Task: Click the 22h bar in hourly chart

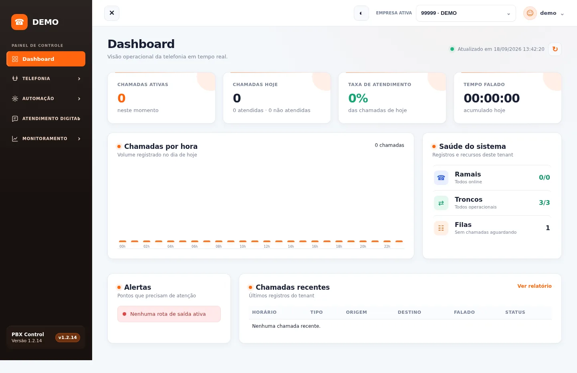Action: click(387, 241)
